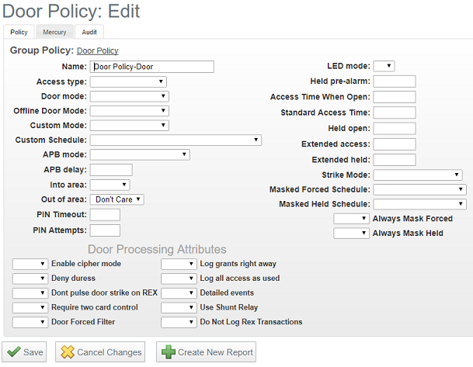Screen dimensions: 473x367
Task: Click the Standard Access Time field
Action: (x=395, y=113)
